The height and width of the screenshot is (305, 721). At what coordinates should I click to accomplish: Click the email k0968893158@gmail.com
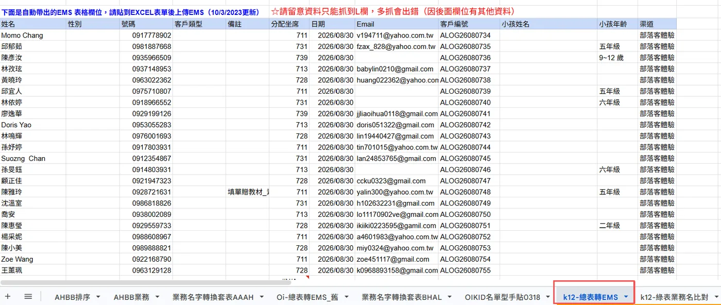(x=397, y=270)
